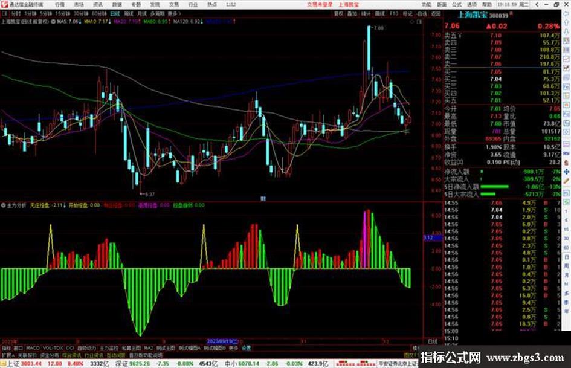The height and width of the screenshot is (368, 571).
Task: Click the 7.88 high price label
Action: 378,28
